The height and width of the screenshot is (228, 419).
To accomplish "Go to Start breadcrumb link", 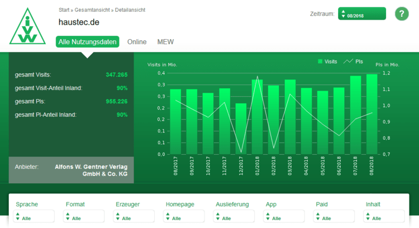I will point(64,10).
